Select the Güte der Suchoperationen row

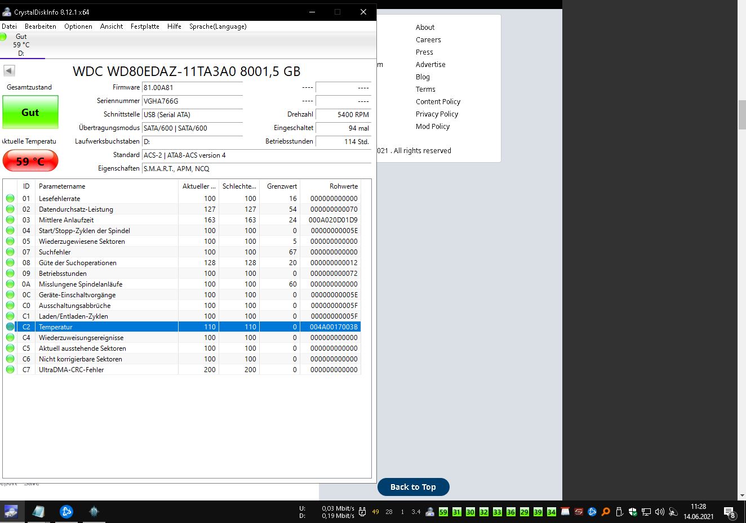pyautogui.click(x=182, y=262)
